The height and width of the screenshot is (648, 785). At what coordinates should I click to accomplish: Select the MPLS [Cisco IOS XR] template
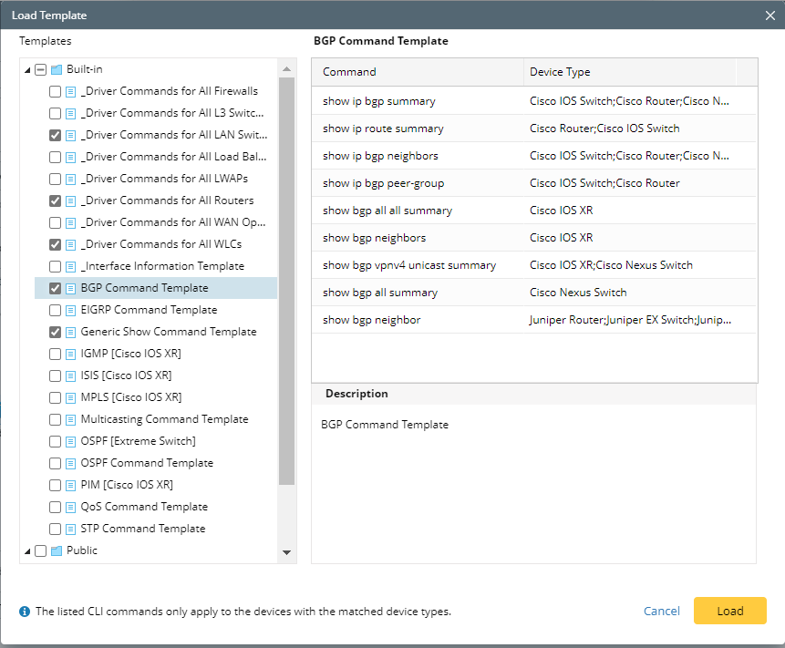130,397
